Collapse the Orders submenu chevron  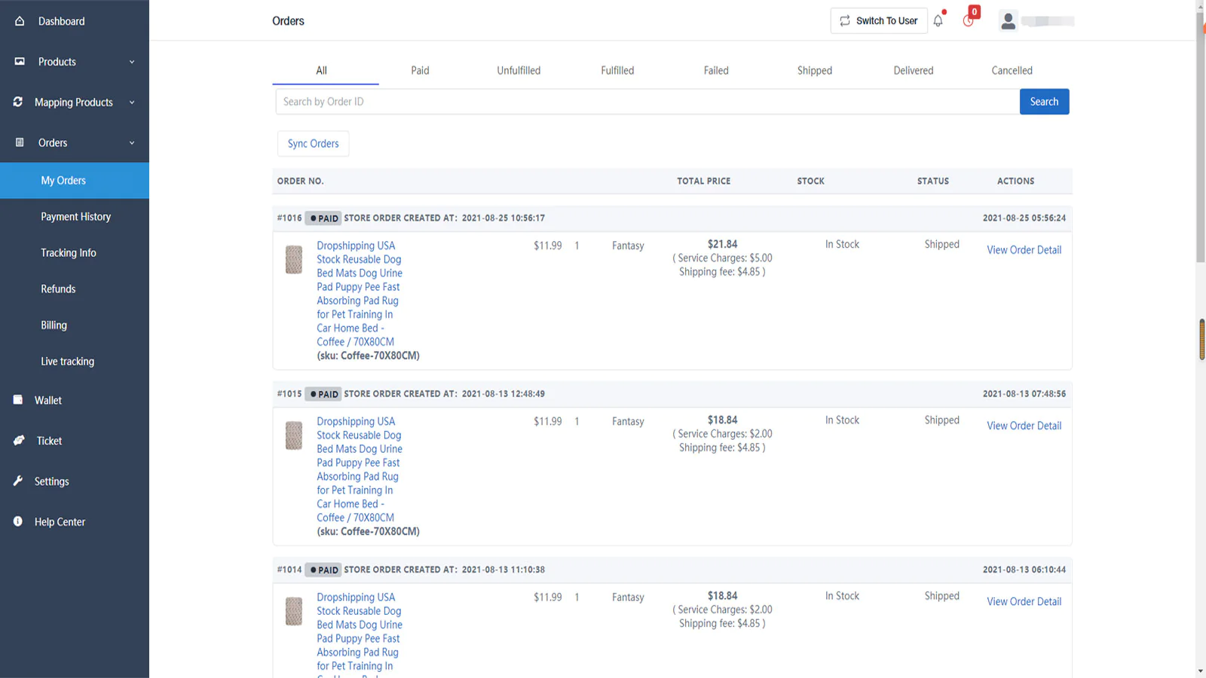132,143
